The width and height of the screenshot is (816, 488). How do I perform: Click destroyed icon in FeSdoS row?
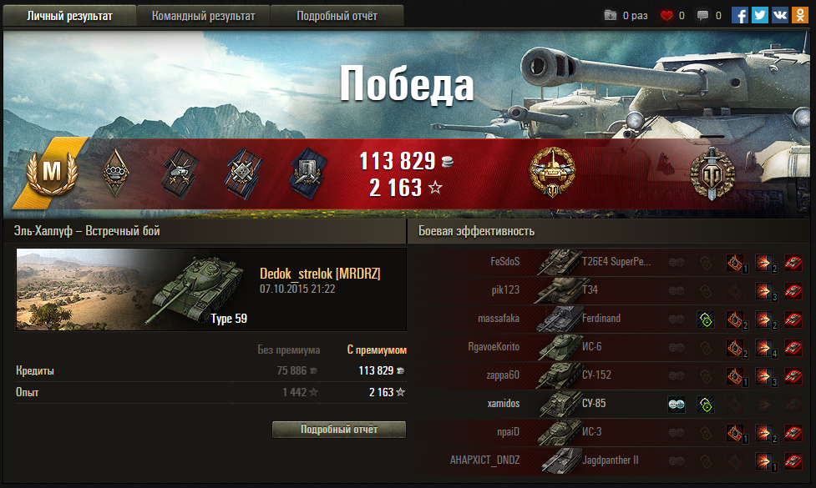click(793, 263)
